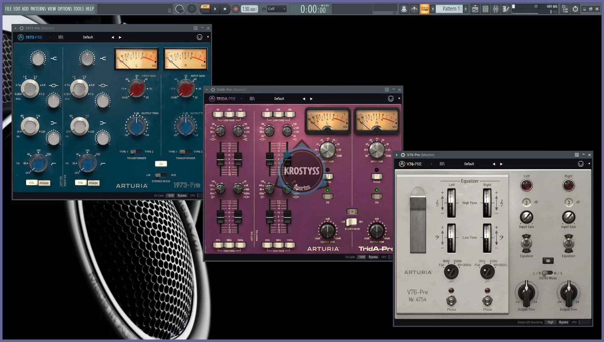Screen dimensions: 604x342
Task: Open the FILE menu
Action: 8,9
